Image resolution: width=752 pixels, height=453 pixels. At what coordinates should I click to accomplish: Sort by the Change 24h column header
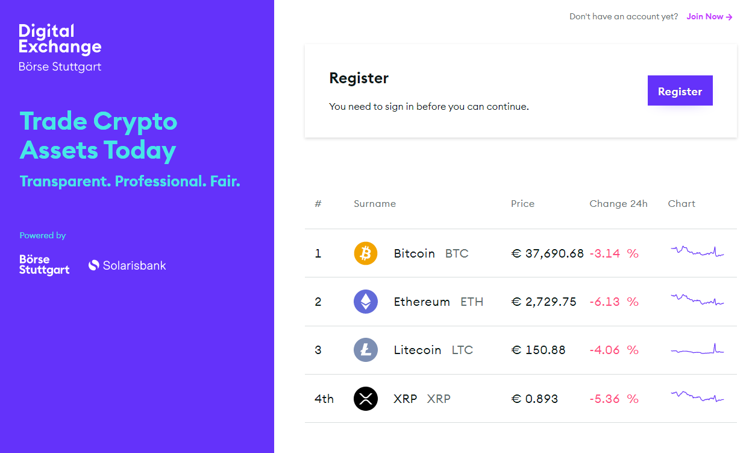[x=618, y=204]
